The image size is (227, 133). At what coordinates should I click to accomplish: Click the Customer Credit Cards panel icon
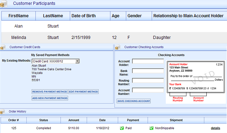coord(3,48)
